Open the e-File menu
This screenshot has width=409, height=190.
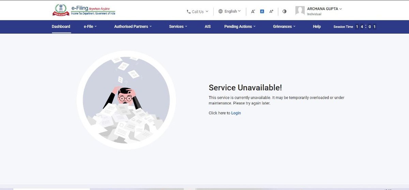(x=90, y=26)
